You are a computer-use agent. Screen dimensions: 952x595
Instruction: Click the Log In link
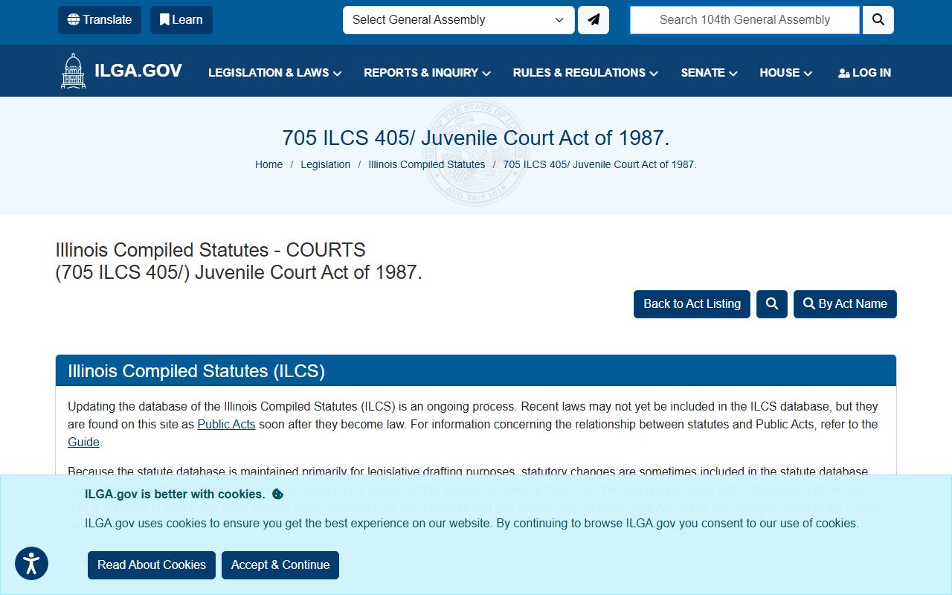[864, 73]
